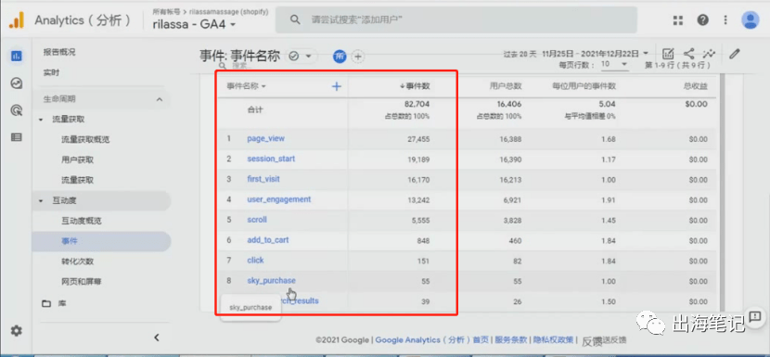Open the Advertising icon in left rail

pos(17,110)
